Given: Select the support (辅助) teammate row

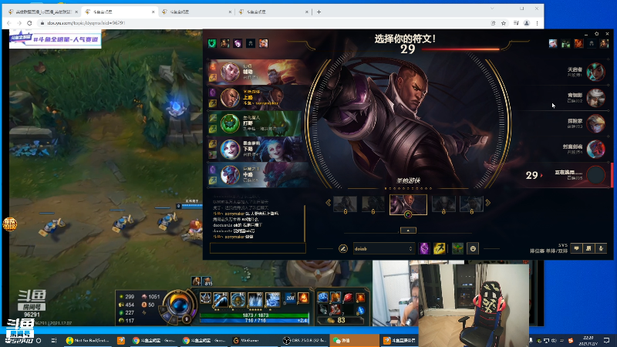Looking at the screenshot, I should pyautogui.click(x=259, y=72).
